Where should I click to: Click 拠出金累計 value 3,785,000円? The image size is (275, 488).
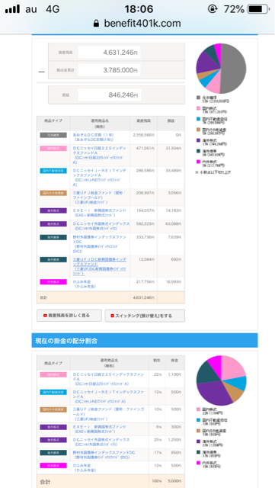point(109,70)
